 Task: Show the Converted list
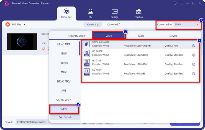[x=112, y=25]
